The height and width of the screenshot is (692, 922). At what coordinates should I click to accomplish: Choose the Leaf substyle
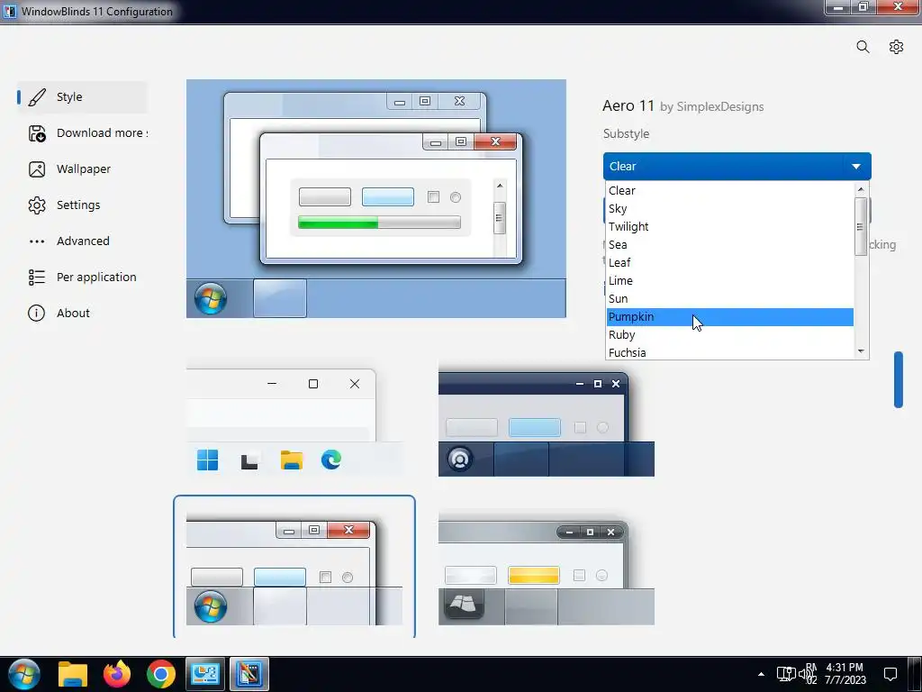pos(729,262)
